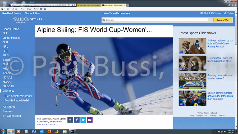Click the IE Tools gear icon
This screenshot has width=238, height=134.
click(x=235, y=5)
